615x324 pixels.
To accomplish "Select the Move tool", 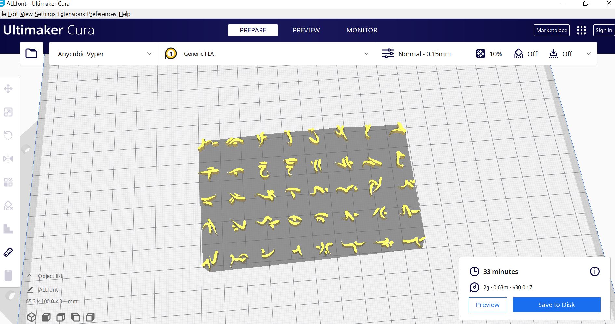I will [8, 89].
